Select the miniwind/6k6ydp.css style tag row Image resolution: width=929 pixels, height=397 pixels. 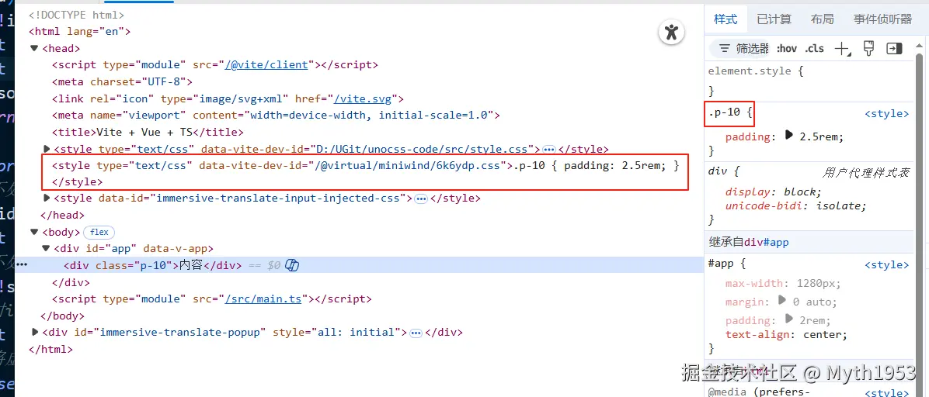[x=365, y=174]
